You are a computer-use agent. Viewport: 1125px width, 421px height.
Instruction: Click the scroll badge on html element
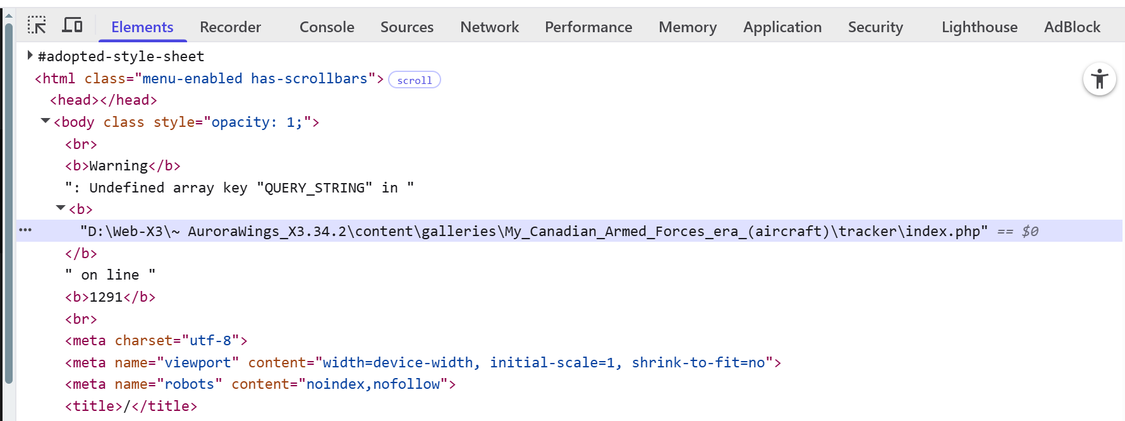click(x=415, y=80)
